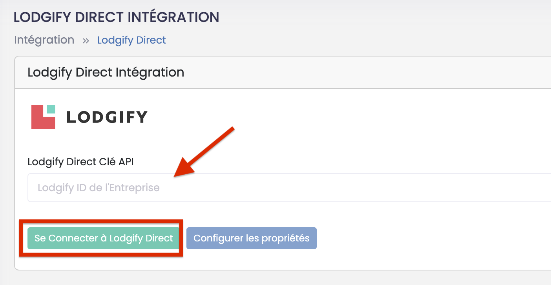Click the » breadcrumb separator
The height and width of the screenshot is (285, 551).
tap(86, 40)
